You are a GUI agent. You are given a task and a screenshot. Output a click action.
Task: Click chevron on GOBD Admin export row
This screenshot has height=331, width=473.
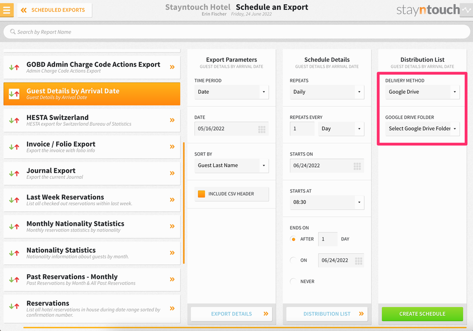(x=172, y=67)
